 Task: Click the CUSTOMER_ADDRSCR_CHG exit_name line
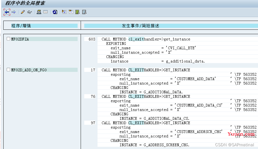[x=171, y=132]
